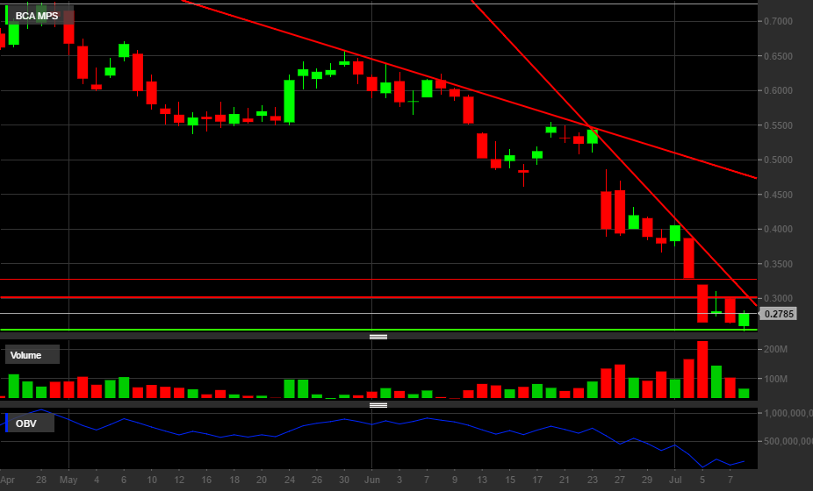Screen dimensions: 813x491
Task: Click the 28 label on the date axis
Action: [x=41, y=480]
